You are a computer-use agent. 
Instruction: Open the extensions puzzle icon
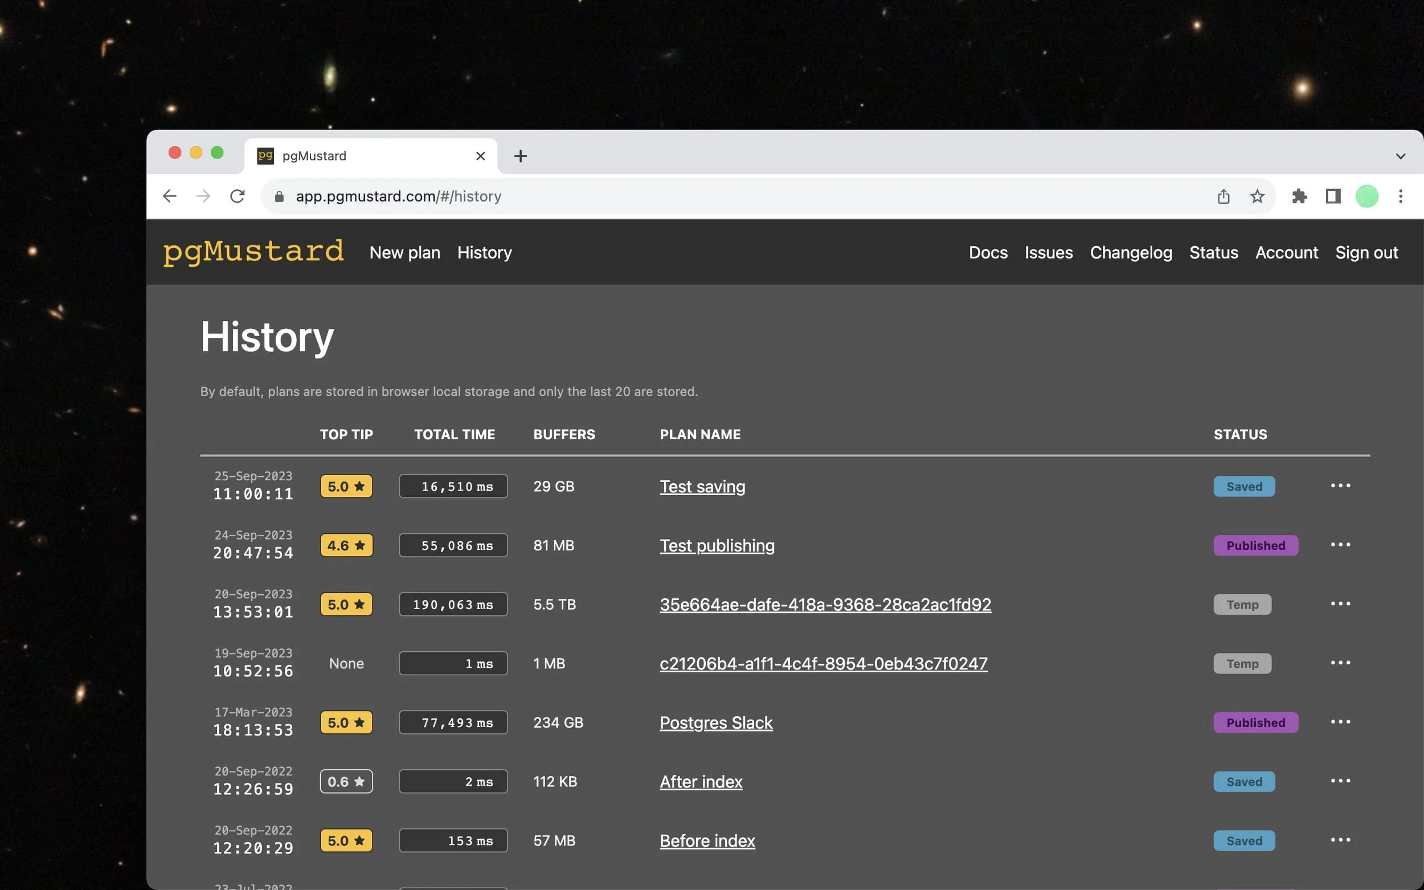pos(1299,196)
